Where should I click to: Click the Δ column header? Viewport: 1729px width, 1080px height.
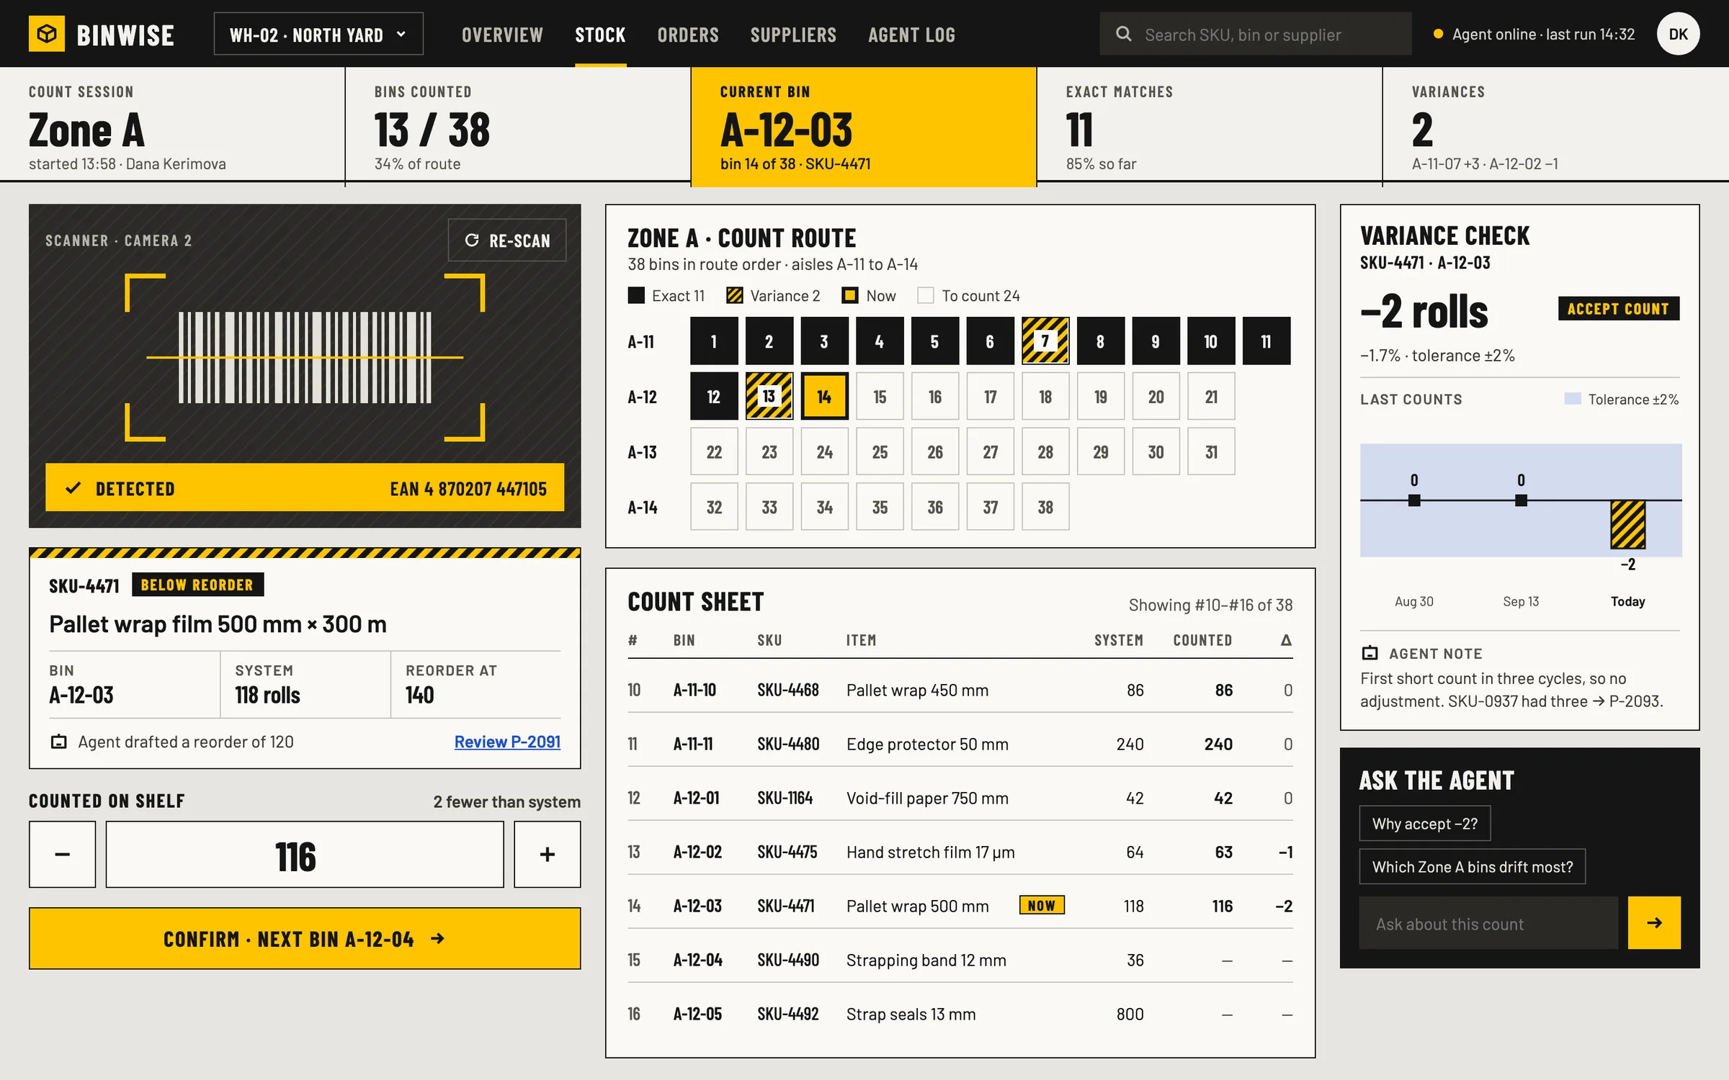[x=1286, y=639]
